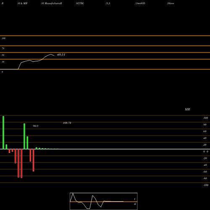Select the 108.78 value label
Viewport: 210px width, 210px height.
coord(67,123)
